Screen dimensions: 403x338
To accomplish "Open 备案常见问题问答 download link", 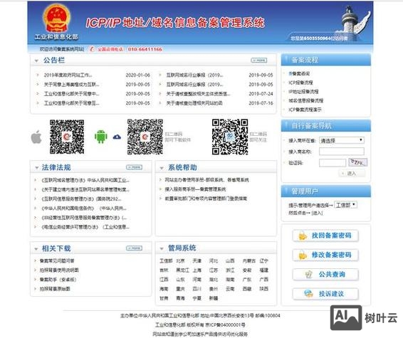I will (x=57, y=261).
